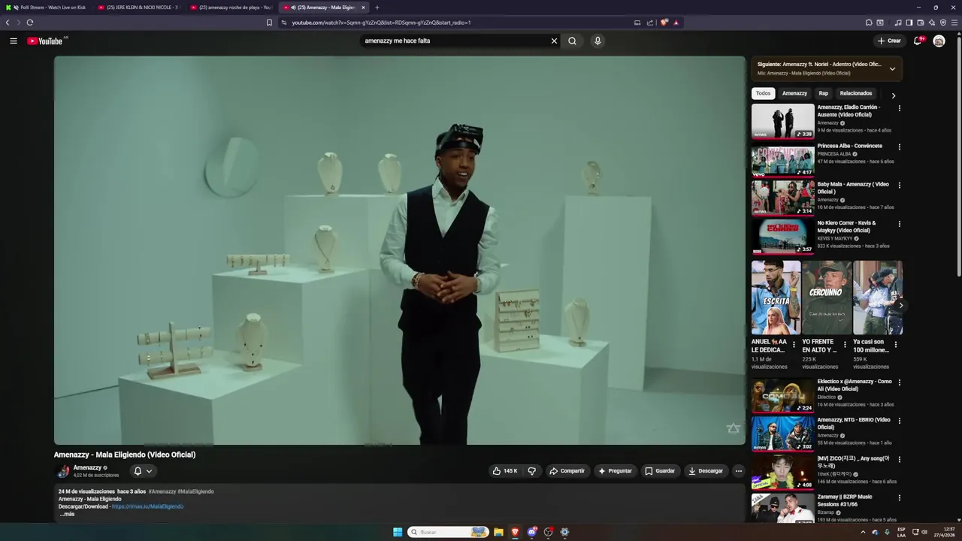Click the Compartir share button
The image size is (962, 541).
click(x=567, y=471)
